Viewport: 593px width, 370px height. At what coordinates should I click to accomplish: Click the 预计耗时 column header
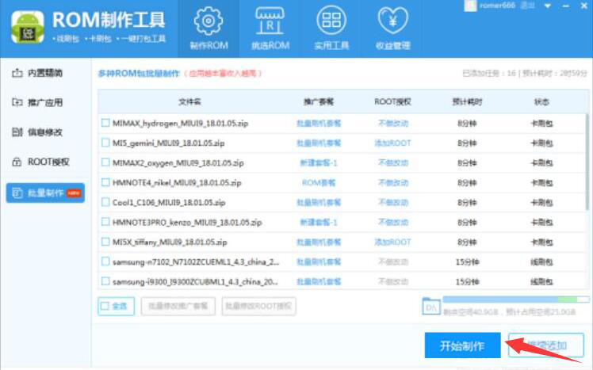click(x=467, y=102)
